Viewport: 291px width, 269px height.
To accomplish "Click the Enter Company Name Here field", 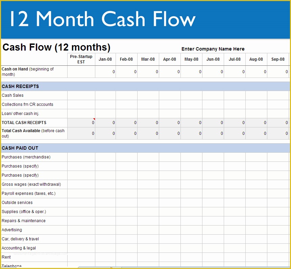I will pyautogui.click(x=213, y=49).
